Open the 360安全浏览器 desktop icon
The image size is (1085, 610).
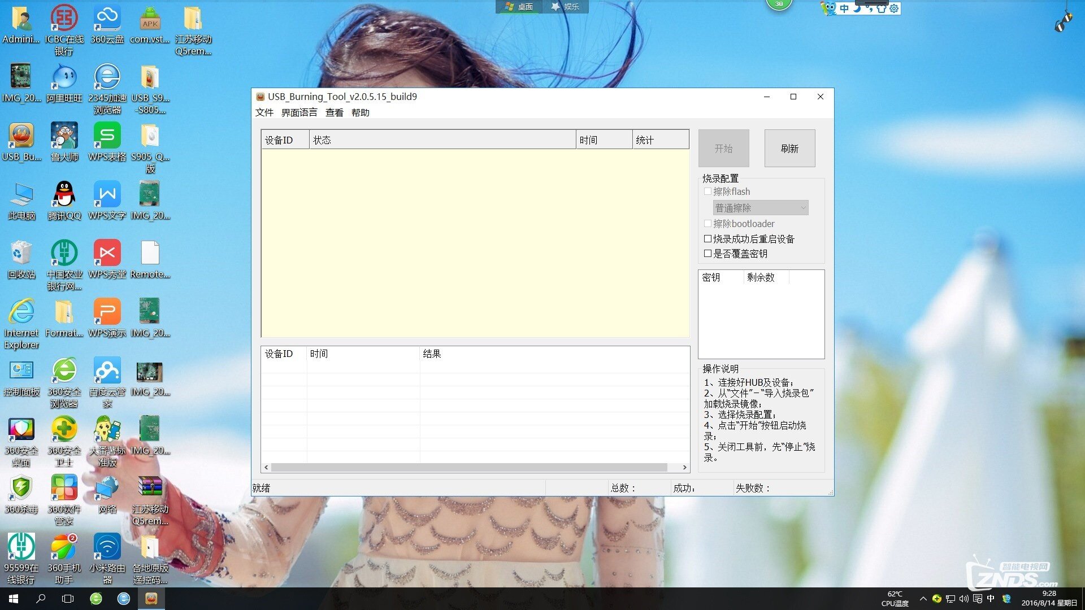tap(64, 382)
